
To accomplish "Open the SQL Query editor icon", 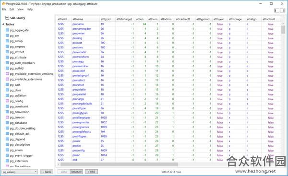I will pyautogui.click(x=7, y=18).
